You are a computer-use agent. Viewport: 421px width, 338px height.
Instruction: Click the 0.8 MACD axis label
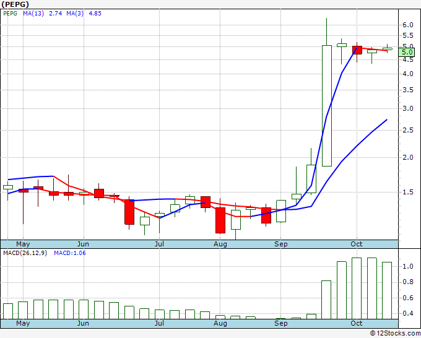407,282
